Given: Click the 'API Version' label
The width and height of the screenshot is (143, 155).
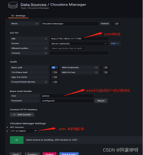Looking at the screenshot, I should [17, 127].
